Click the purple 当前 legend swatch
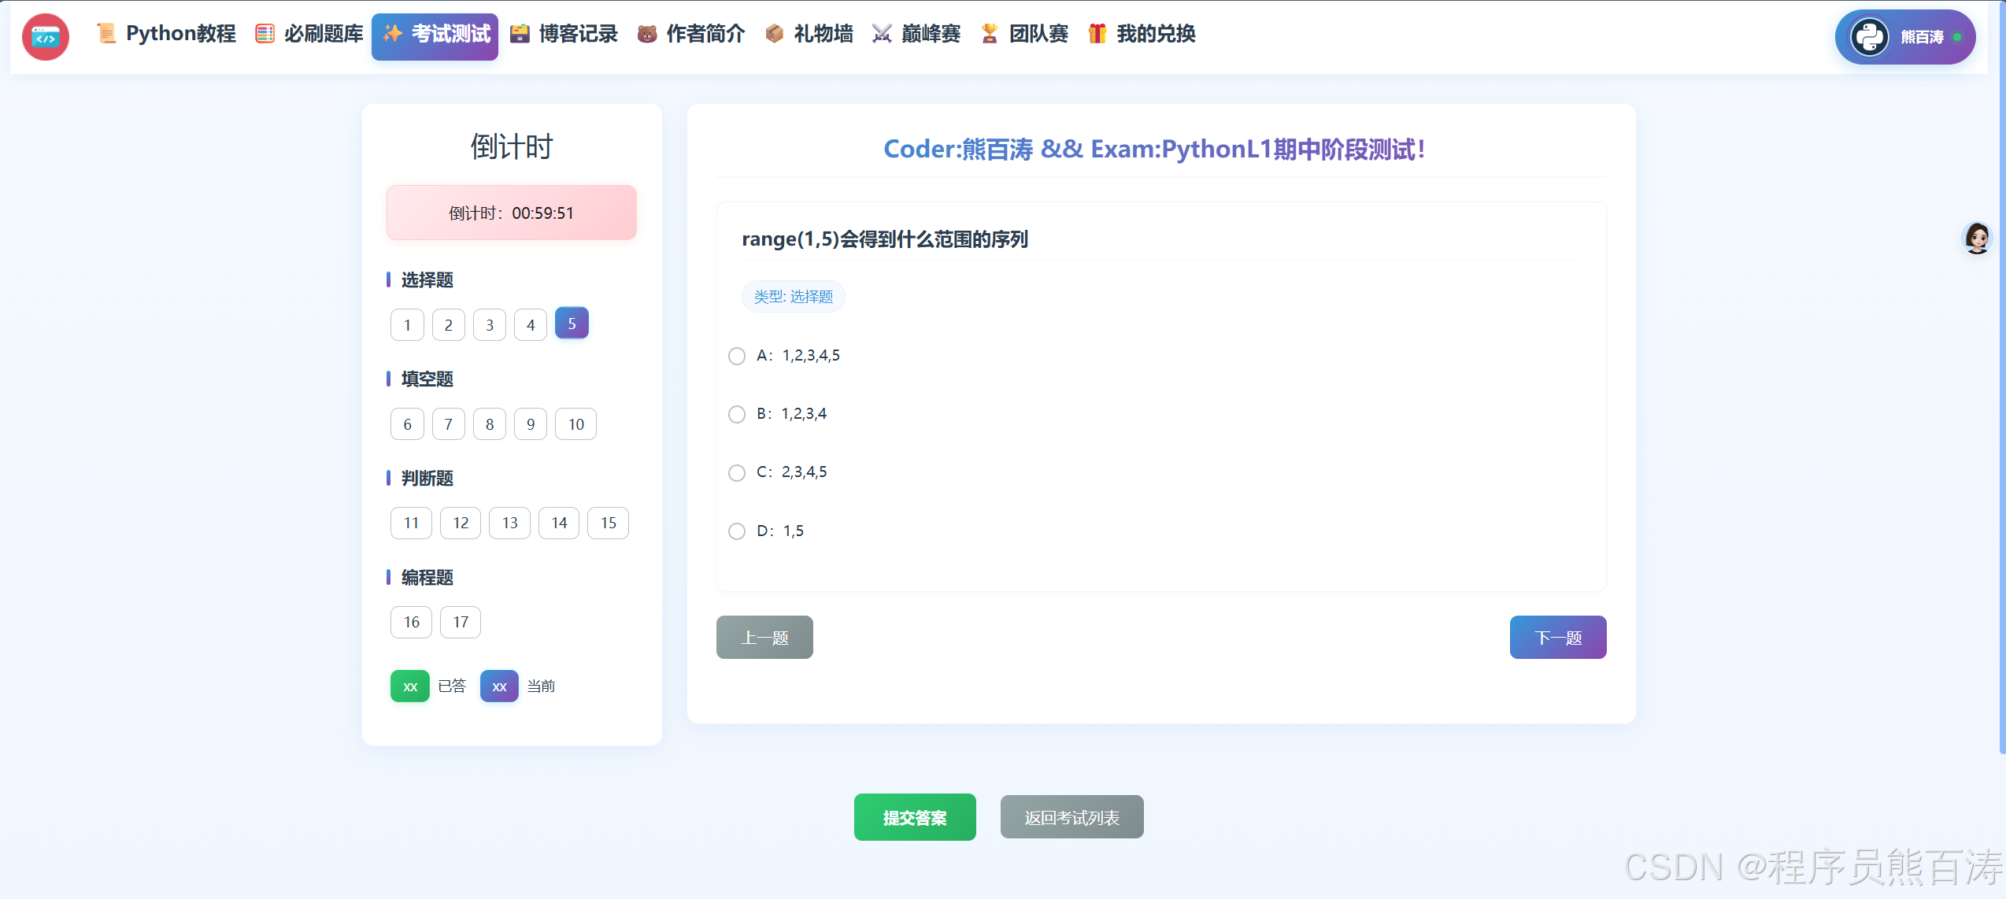The width and height of the screenshot is (2006, 899). pyautogui.click(x=499, y=686)
